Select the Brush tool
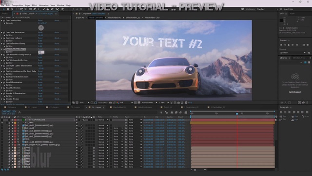Viewport: 312px width, 176px height. [x=44, y=9]
